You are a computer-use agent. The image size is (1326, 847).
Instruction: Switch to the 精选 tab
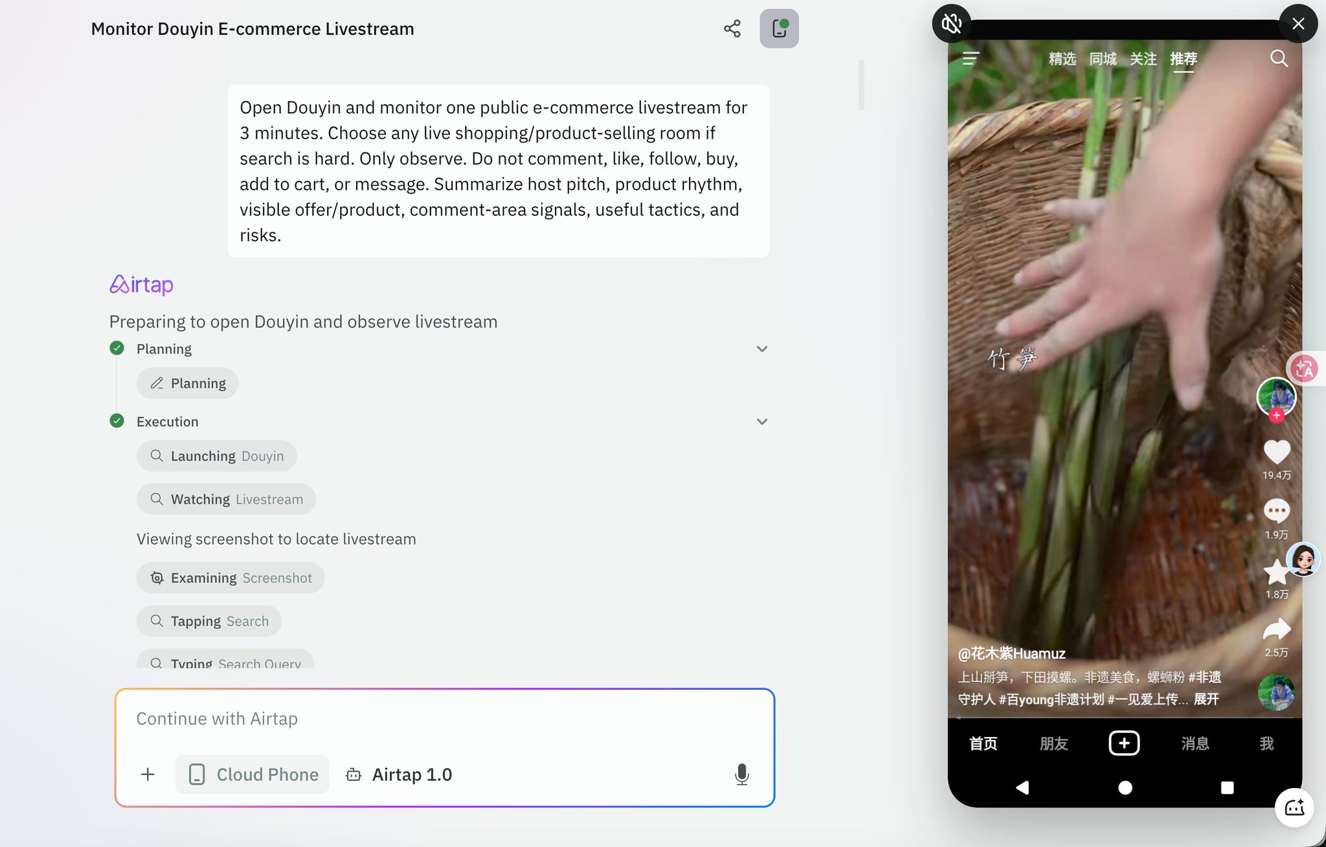(1062, 59)
